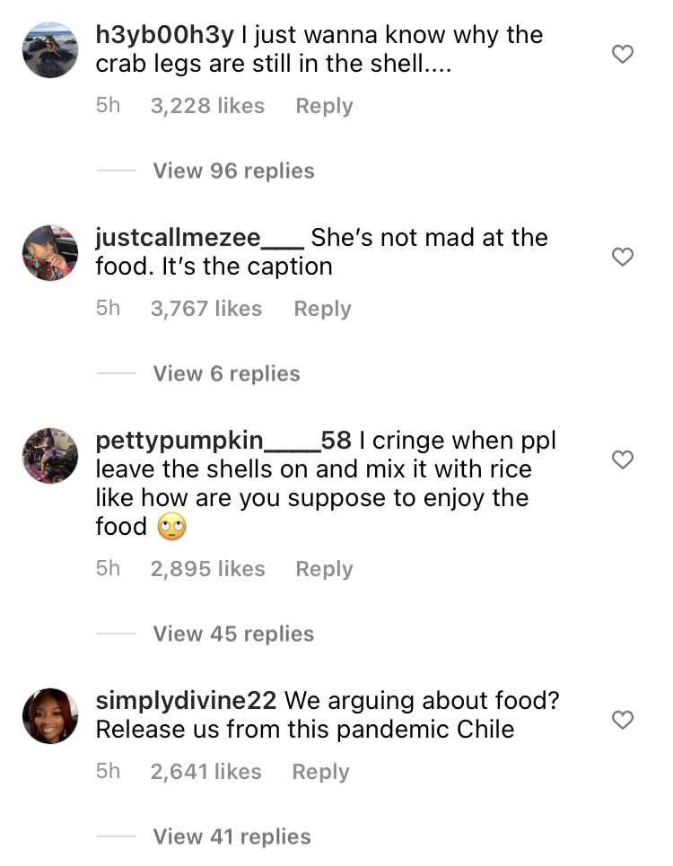Reply to h3yb00h3y's comment
673x866 pixels.
point(323,106)
